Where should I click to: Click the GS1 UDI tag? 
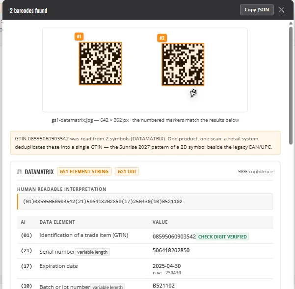pos(127,171)
